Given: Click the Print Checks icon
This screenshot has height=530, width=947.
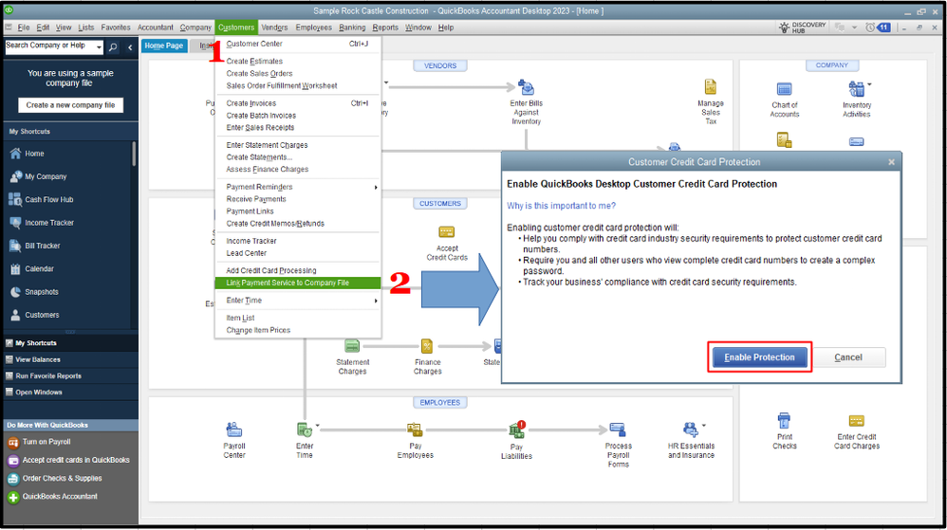Looking at the screenshot, I should (x=784, y=420).
